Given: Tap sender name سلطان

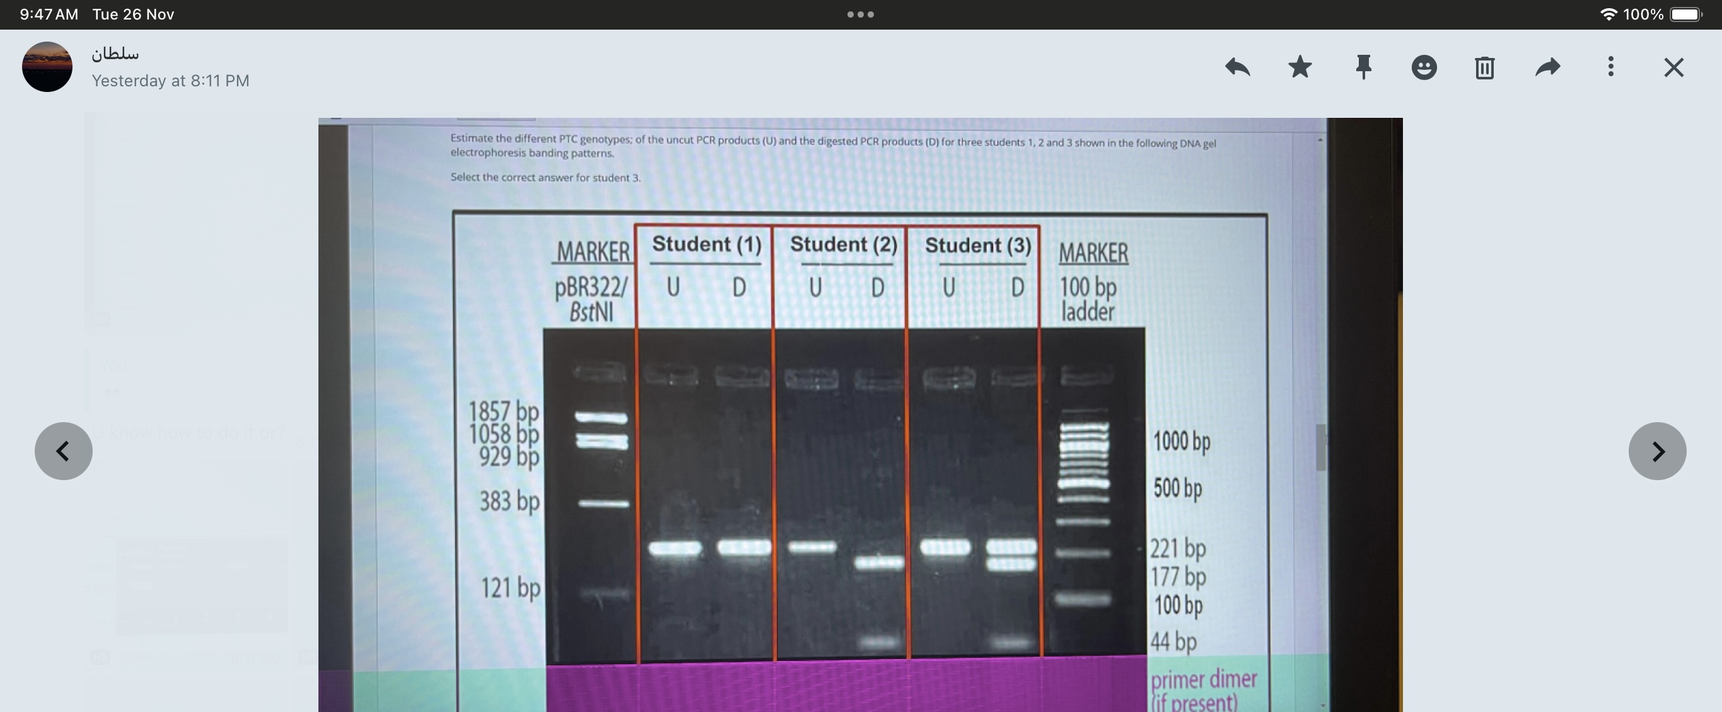Looking at the screenshot, I should [x=115, y=53].
